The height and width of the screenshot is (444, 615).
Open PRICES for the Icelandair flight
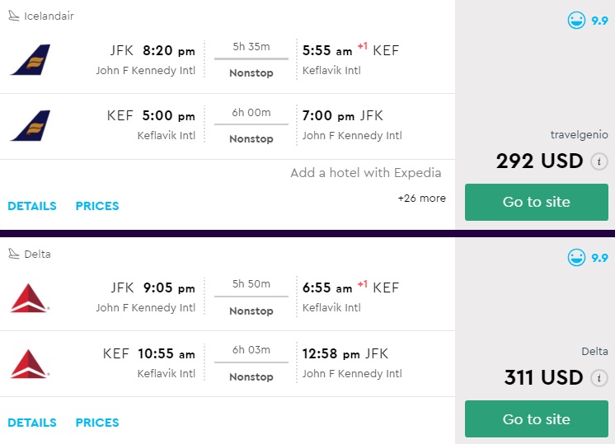coord(97,206)
